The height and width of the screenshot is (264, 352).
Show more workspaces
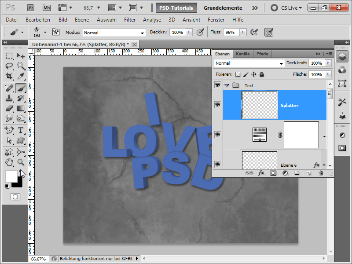255,8
